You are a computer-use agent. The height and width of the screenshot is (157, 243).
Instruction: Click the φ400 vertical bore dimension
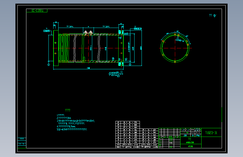[x=106, y=49]
